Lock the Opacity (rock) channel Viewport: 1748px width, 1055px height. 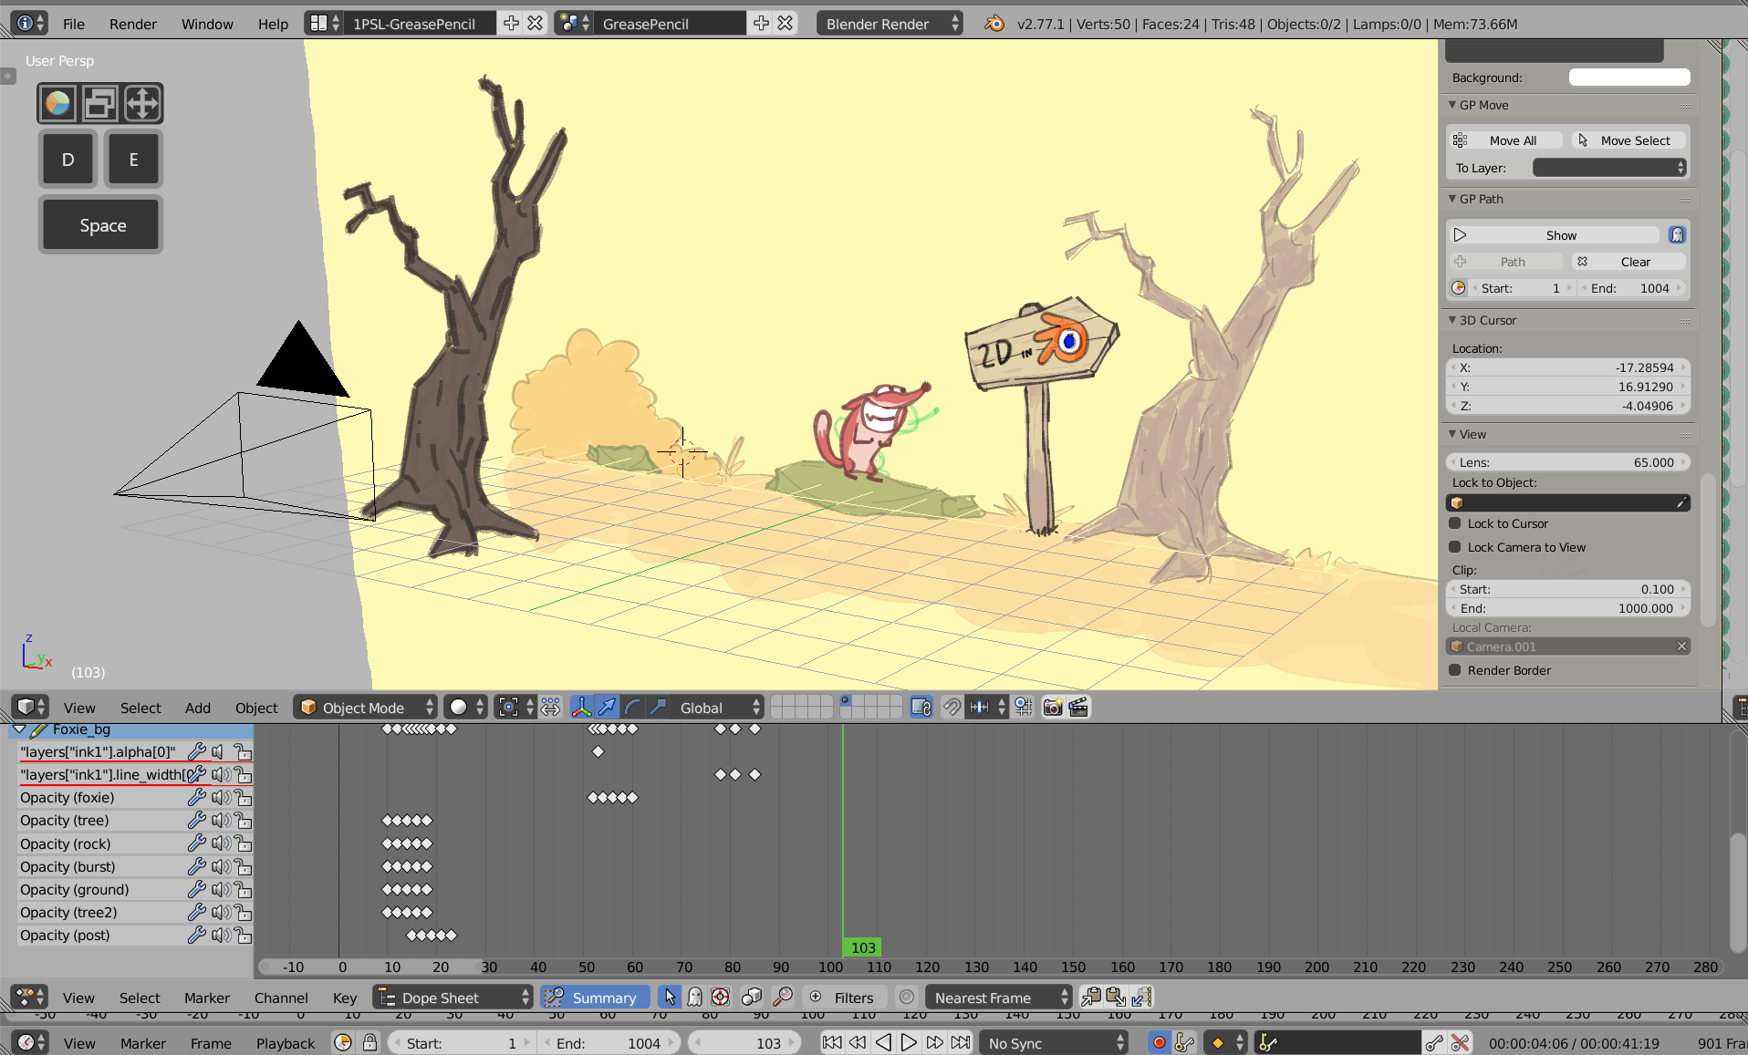243,843
